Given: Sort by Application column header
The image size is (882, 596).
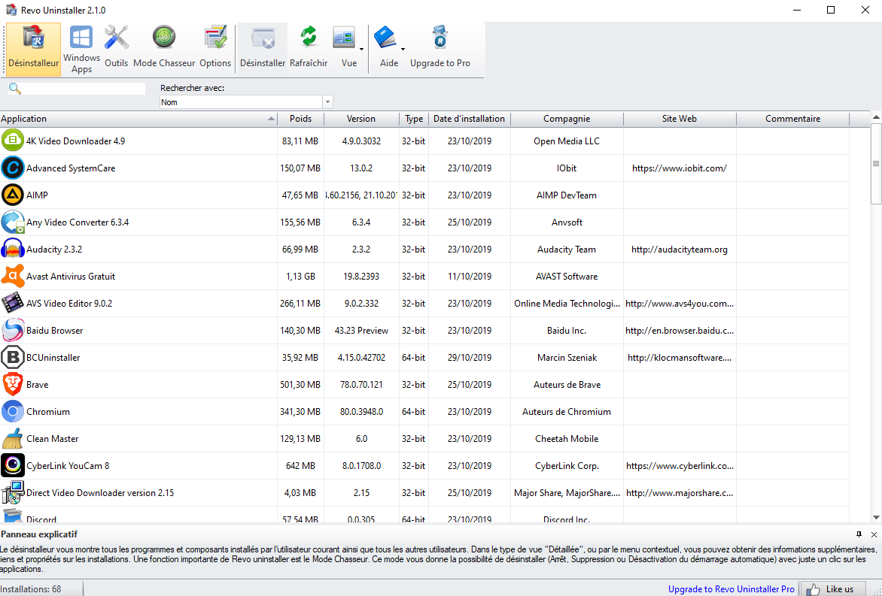Looking at the screenshot, I should click(138, 119).
